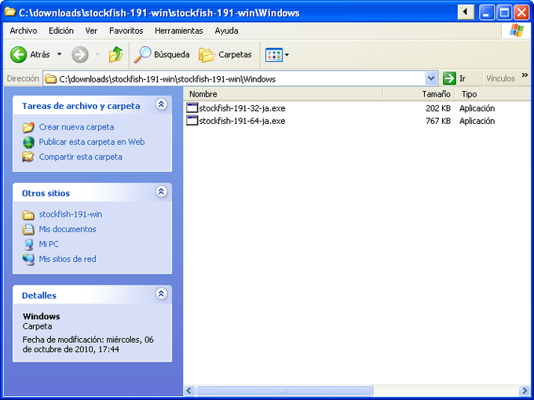Click the Mis sitios de red icon

tap(28, 259)
